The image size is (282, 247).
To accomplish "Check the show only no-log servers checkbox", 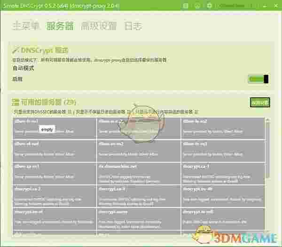I will click(129, 112).
